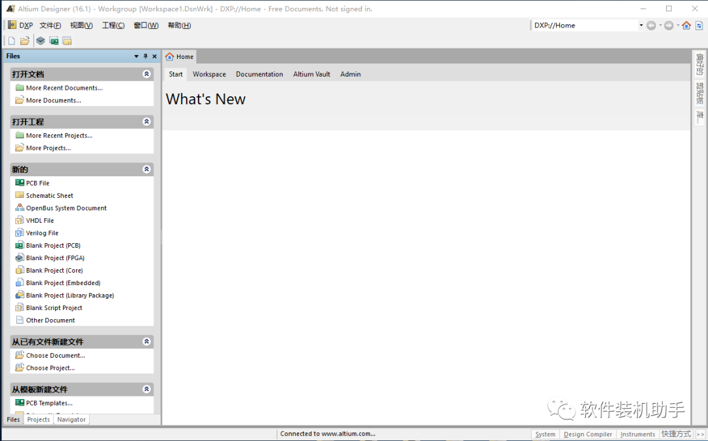708x441 pixels.
Task: Switch to the Projects panel tab
Action: [x=39, y=419]
